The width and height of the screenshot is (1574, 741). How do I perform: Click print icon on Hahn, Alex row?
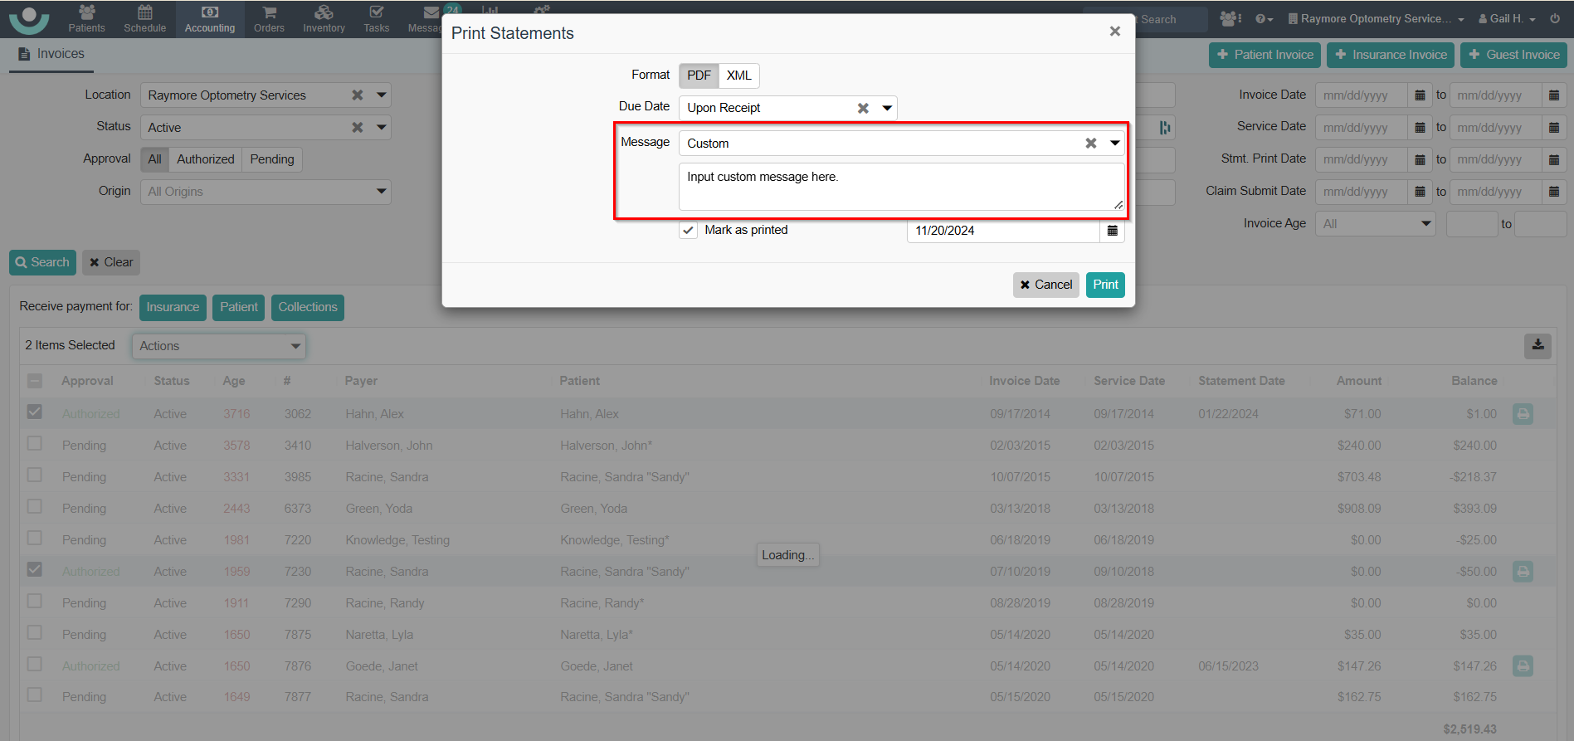1523,414
